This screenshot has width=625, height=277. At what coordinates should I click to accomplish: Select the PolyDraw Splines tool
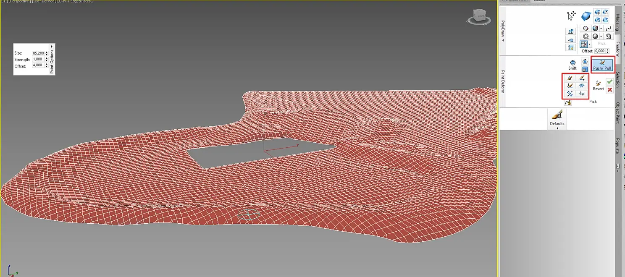(x=609, y=29)
